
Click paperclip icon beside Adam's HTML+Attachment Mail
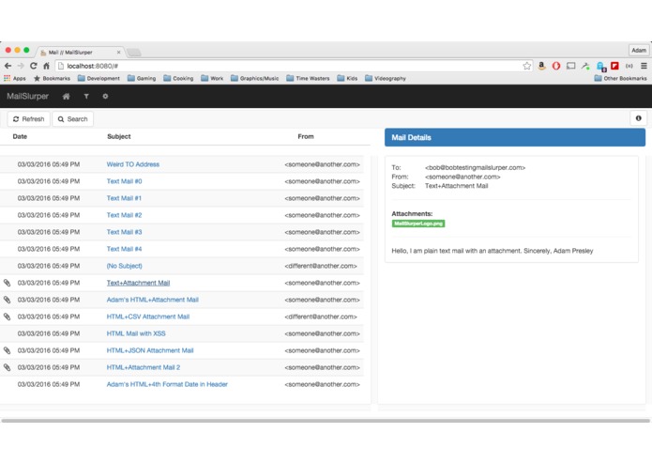tap(8, 300)
